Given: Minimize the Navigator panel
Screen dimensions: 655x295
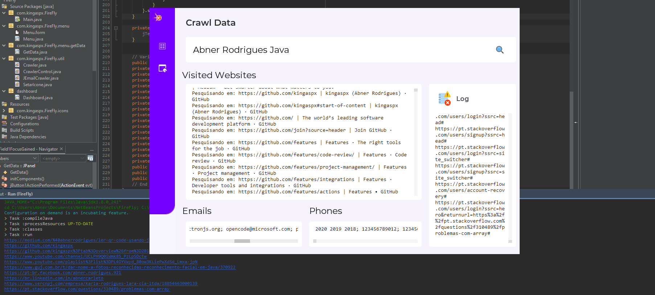Looking at the screenshot, I should click(92, 149).
